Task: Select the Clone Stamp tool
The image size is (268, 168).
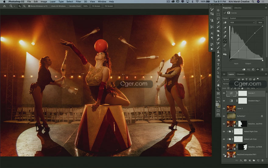Action: [x=218, y=52]
